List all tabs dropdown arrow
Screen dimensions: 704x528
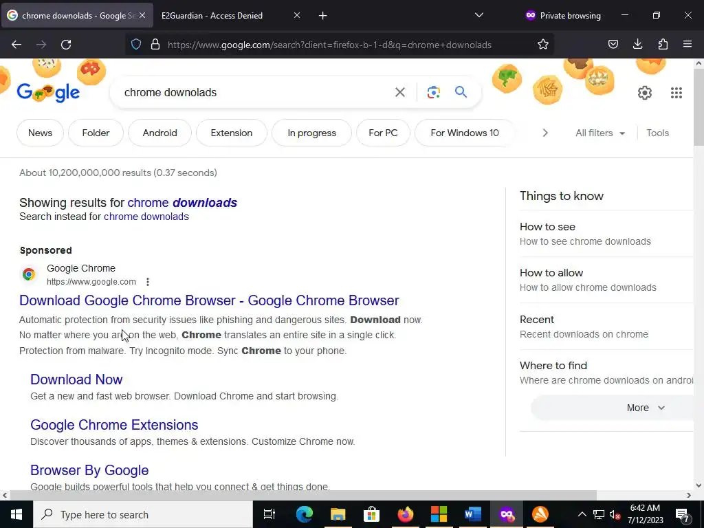click(x=479, y=15)
